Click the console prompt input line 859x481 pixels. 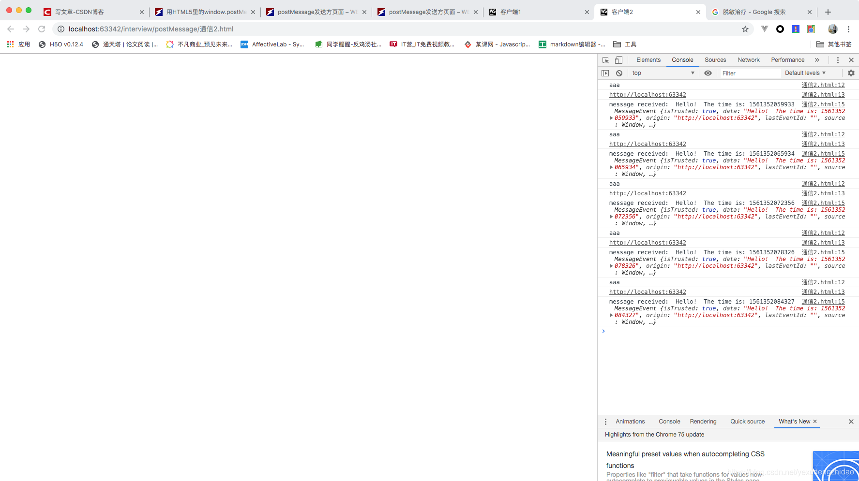click(728, 331)
